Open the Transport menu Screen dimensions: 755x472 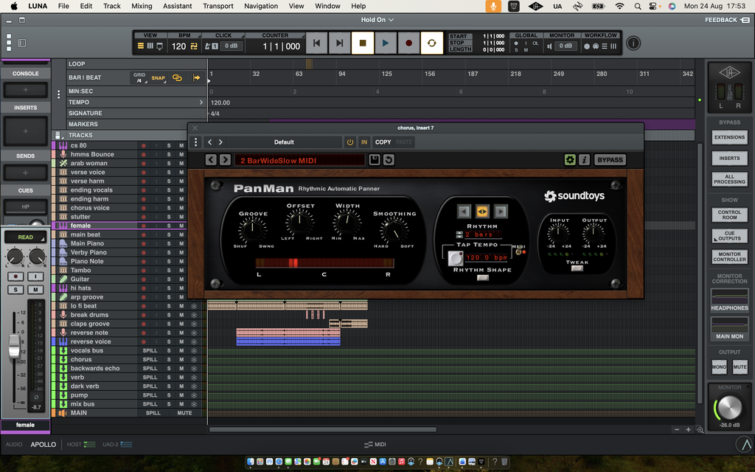(x=218, y=6)
